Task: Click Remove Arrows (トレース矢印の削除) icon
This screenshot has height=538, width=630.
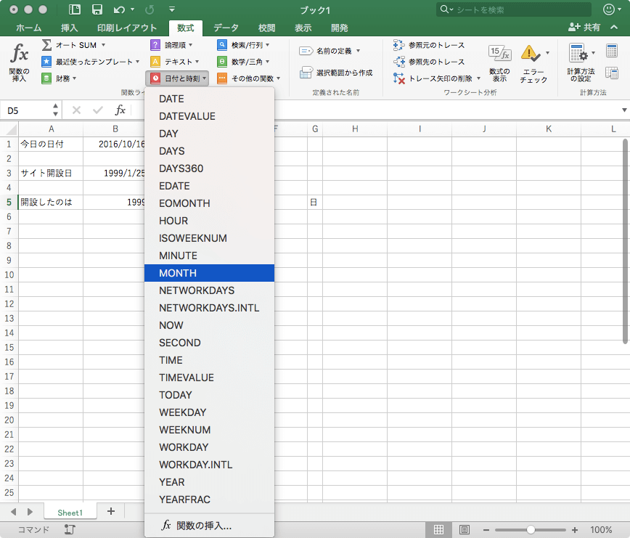Action: tap(398, 78)
